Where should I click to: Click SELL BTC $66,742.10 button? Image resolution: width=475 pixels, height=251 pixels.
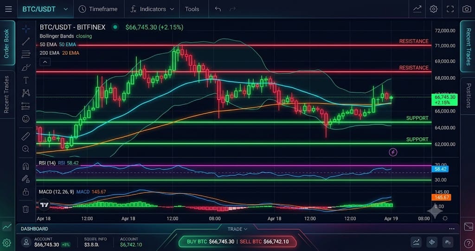264,242
